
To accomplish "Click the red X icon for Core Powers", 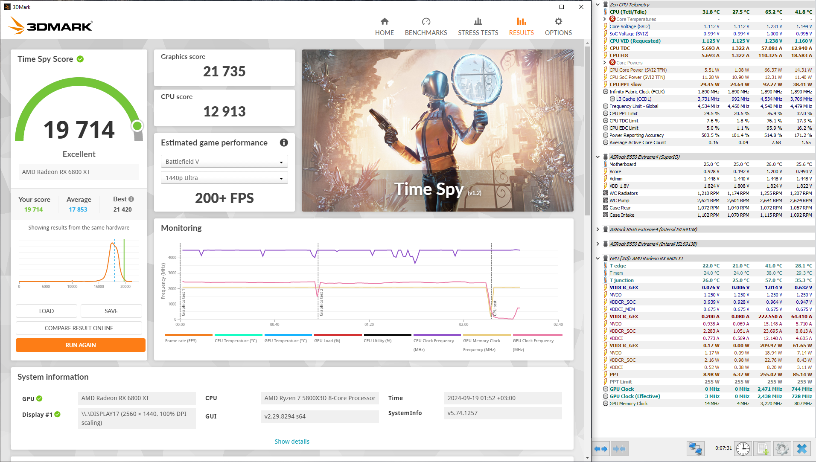I will coord(612,62).
